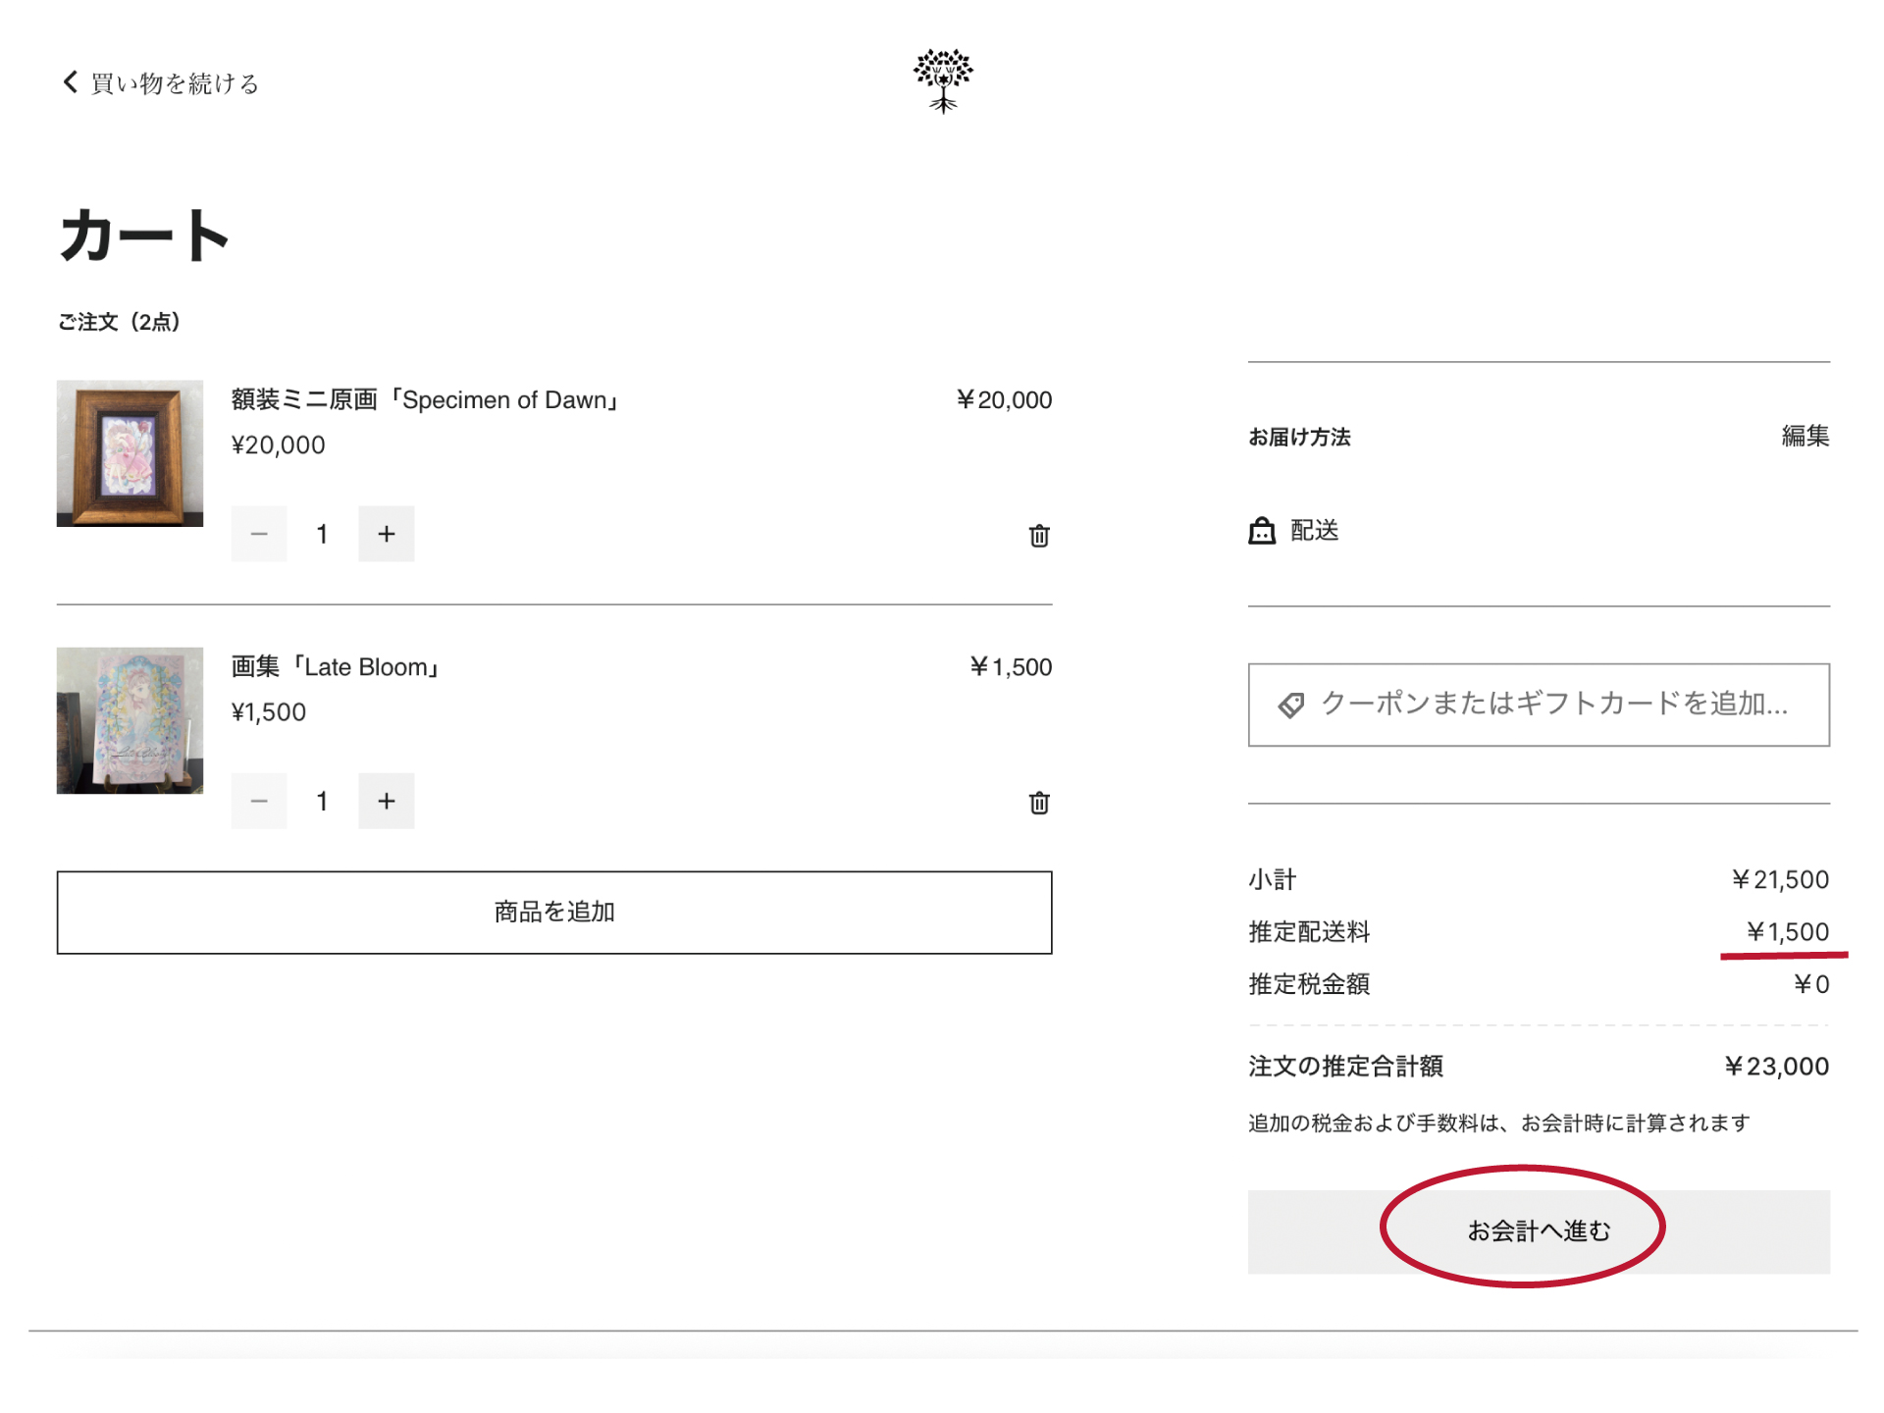Click the 商品を追加 button
1884x1413 pixels.
click(x=554, y=913)
